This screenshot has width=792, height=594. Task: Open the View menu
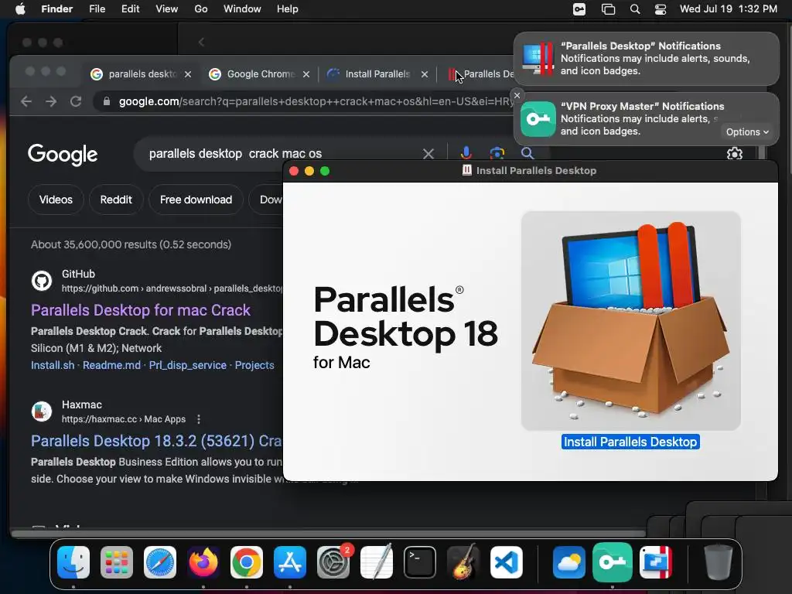point(167,9)
